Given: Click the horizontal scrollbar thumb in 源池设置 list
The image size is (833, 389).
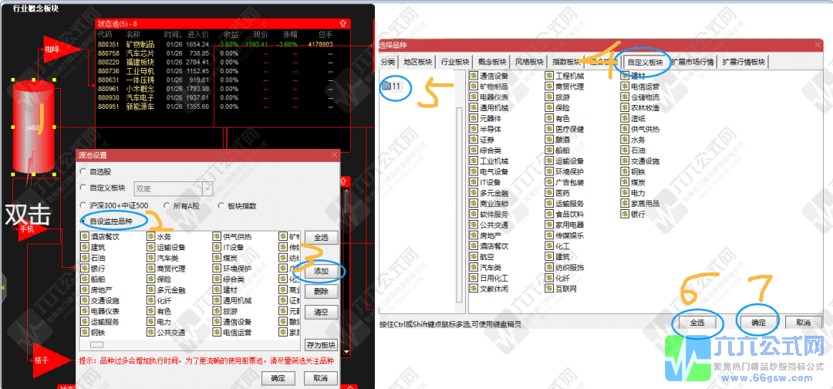Looking at the screenshot, I should click(96, 343).
